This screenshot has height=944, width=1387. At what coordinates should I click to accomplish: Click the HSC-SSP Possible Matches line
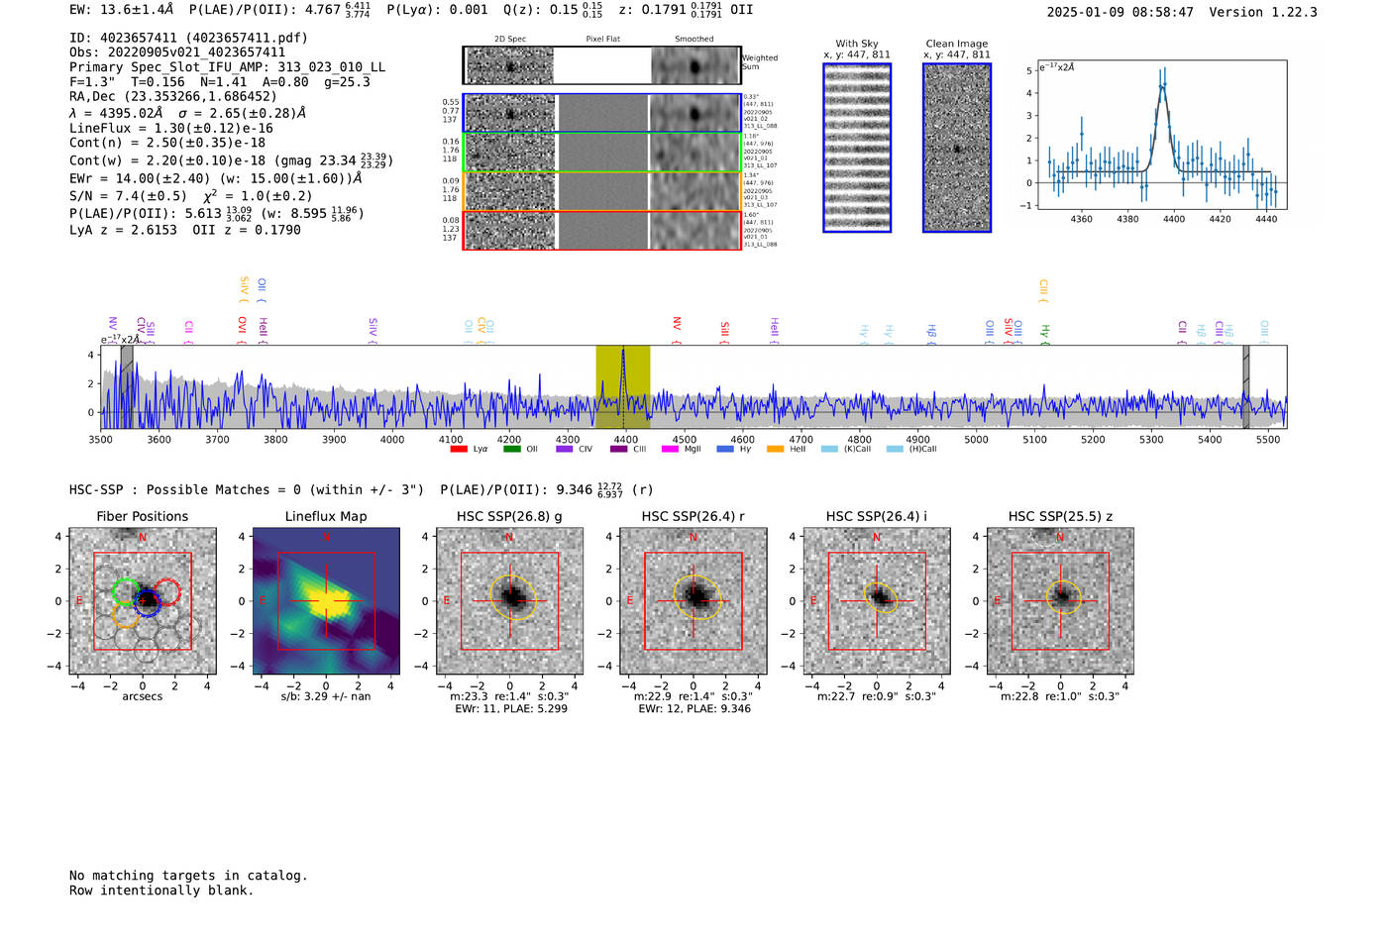[x=361, y=489]
